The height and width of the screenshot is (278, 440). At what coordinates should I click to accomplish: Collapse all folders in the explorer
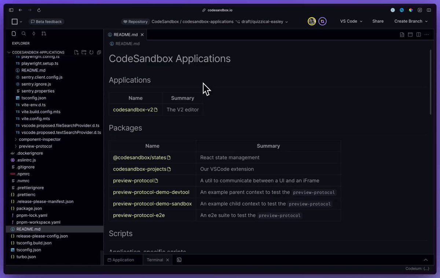tap(99, 53)
